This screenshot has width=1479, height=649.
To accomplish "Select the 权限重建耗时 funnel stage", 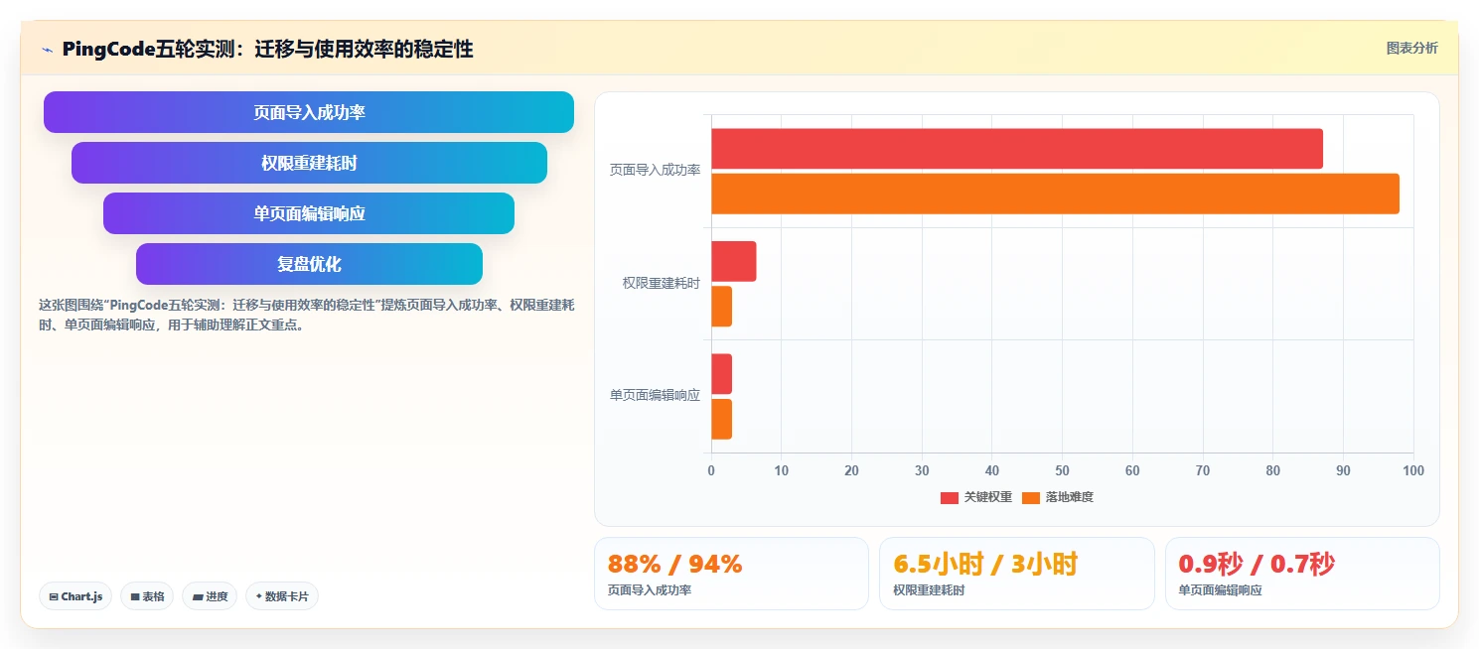I will click(309, 163).
